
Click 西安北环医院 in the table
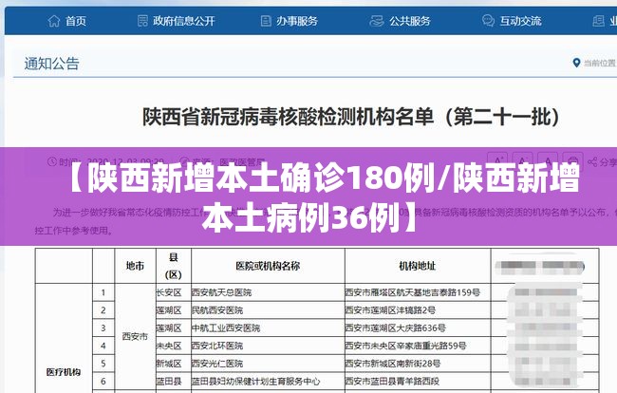[x=217, y=346]
